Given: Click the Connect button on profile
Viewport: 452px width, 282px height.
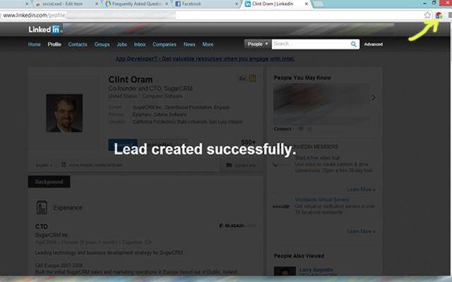Looking at the screenshot, I should [x=123, y=145].
